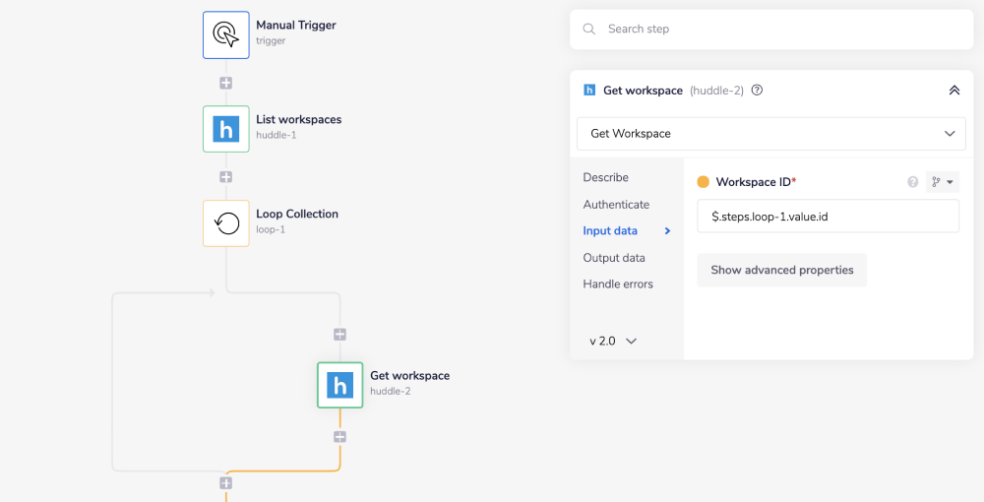
Task: Collapse the Get workspace properties panel
Action: tap(953, 91)
